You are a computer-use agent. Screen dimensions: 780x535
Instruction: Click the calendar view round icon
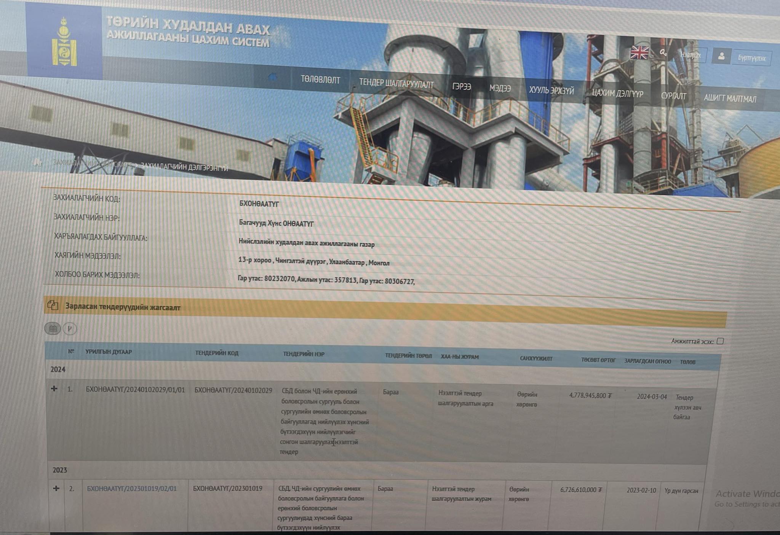pyautogui.click(x=53, y=328)
